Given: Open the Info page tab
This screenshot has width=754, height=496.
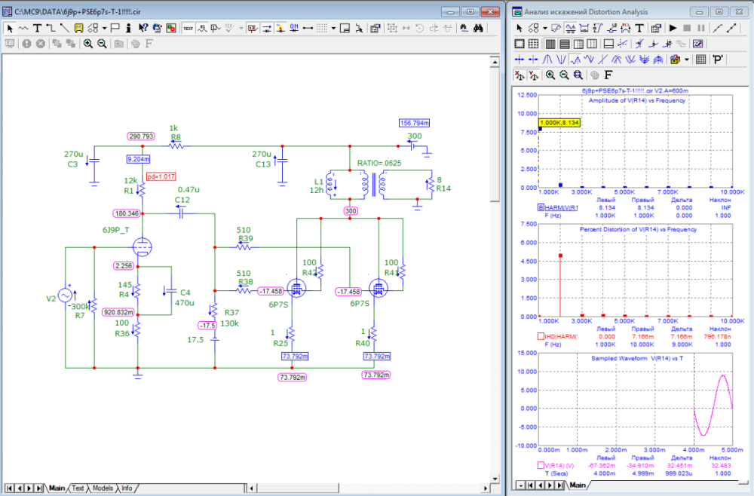Looking at the screenshot, I should pos(127,488).
